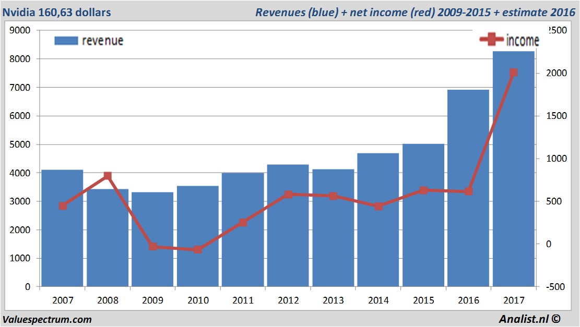Click the '2010' x-axis year label
This screenshot has width=580, height=327.
198,300
